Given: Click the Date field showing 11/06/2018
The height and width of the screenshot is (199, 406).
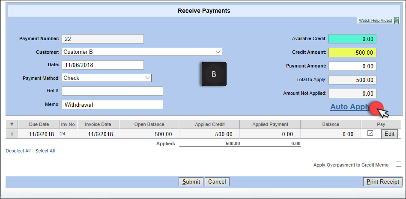Looking at the screenshot, I should pos(103,65).
